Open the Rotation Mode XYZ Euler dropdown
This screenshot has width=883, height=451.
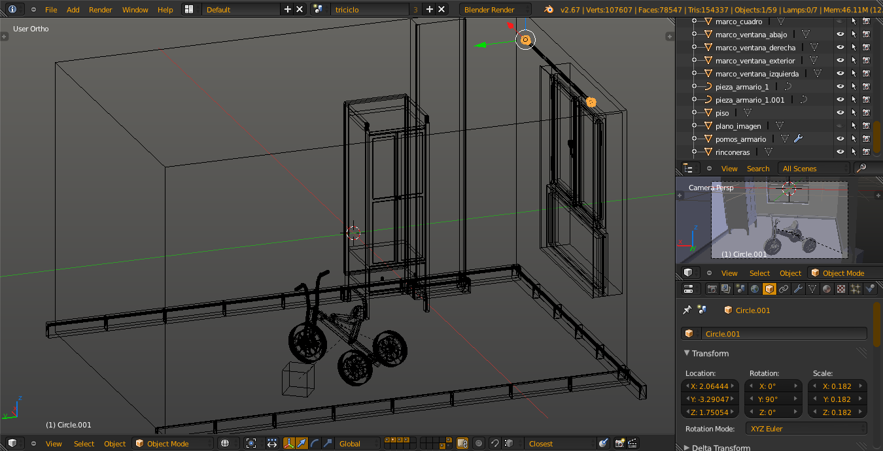pos(806,428)
